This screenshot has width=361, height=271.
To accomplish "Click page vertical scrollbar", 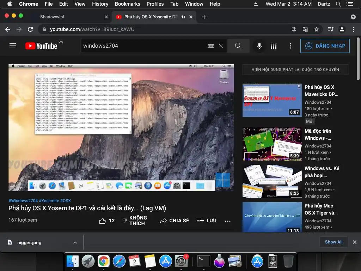I will (x=358, y=59).
